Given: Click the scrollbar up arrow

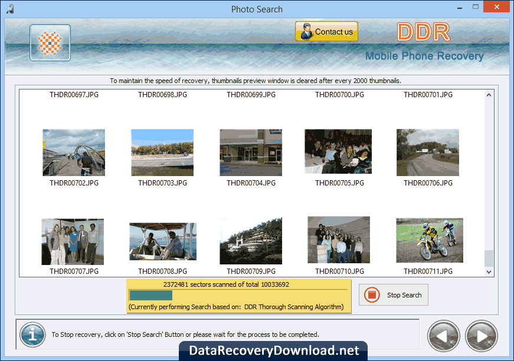Looking at the screenshot, I should pyautogui.click(x=489, y=95).
